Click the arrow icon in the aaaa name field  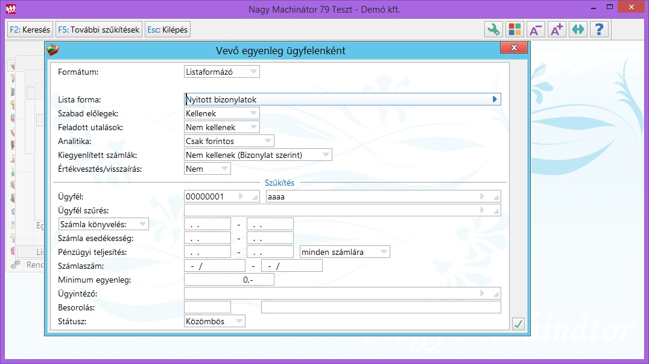482,196
